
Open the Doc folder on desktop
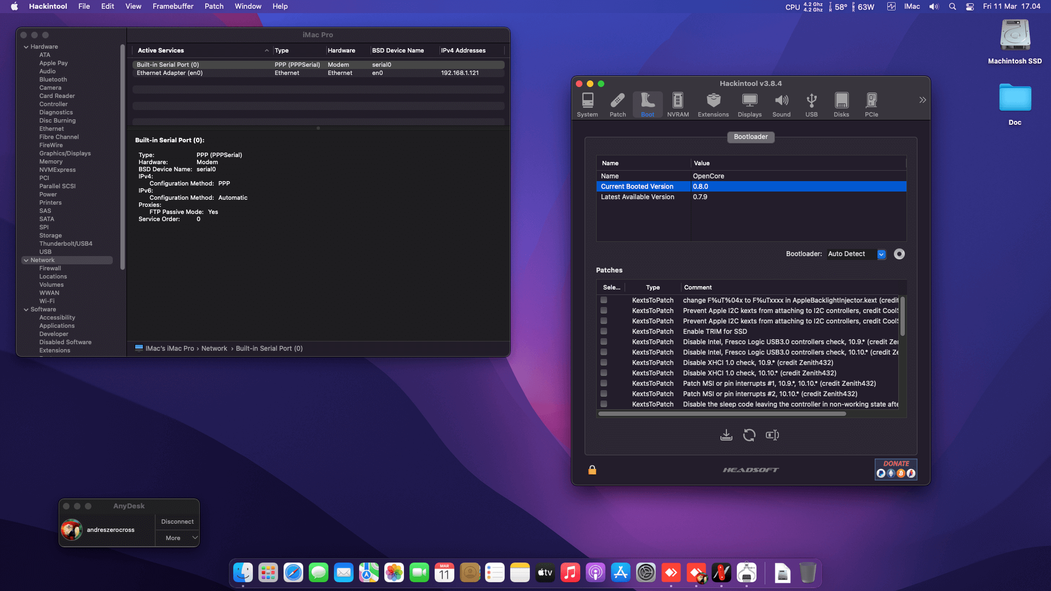(x=1015, y=104)
